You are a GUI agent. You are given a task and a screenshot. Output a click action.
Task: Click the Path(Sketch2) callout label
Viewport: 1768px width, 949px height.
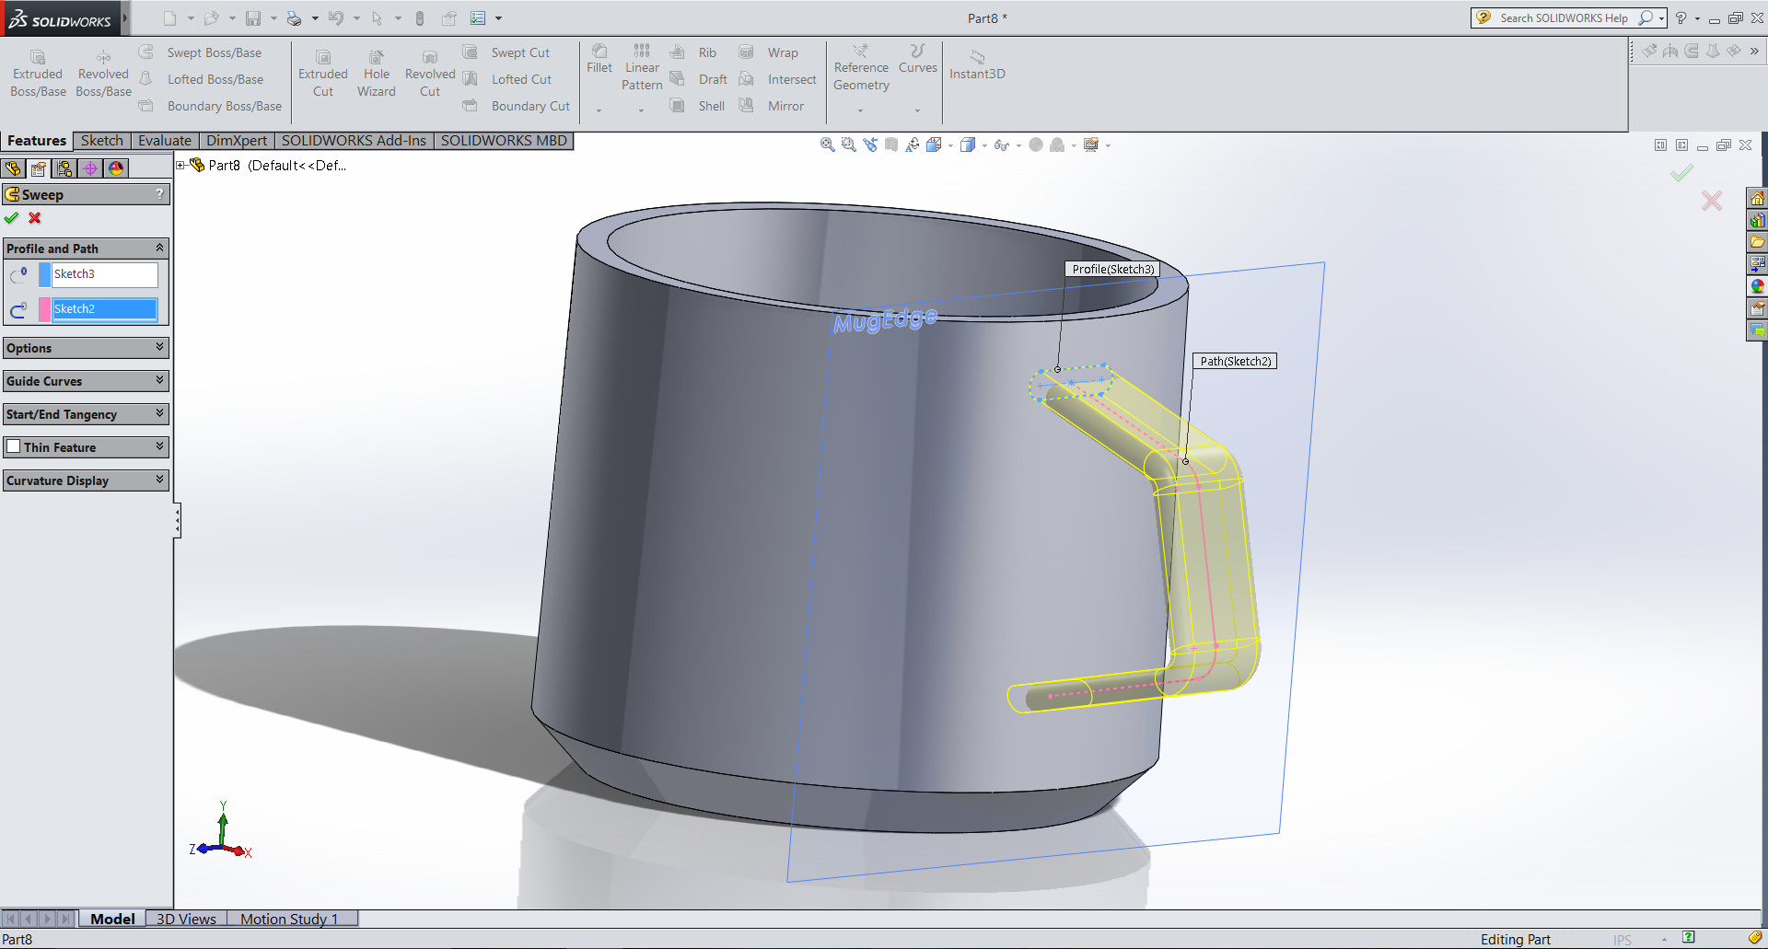tap(1235, 361)
